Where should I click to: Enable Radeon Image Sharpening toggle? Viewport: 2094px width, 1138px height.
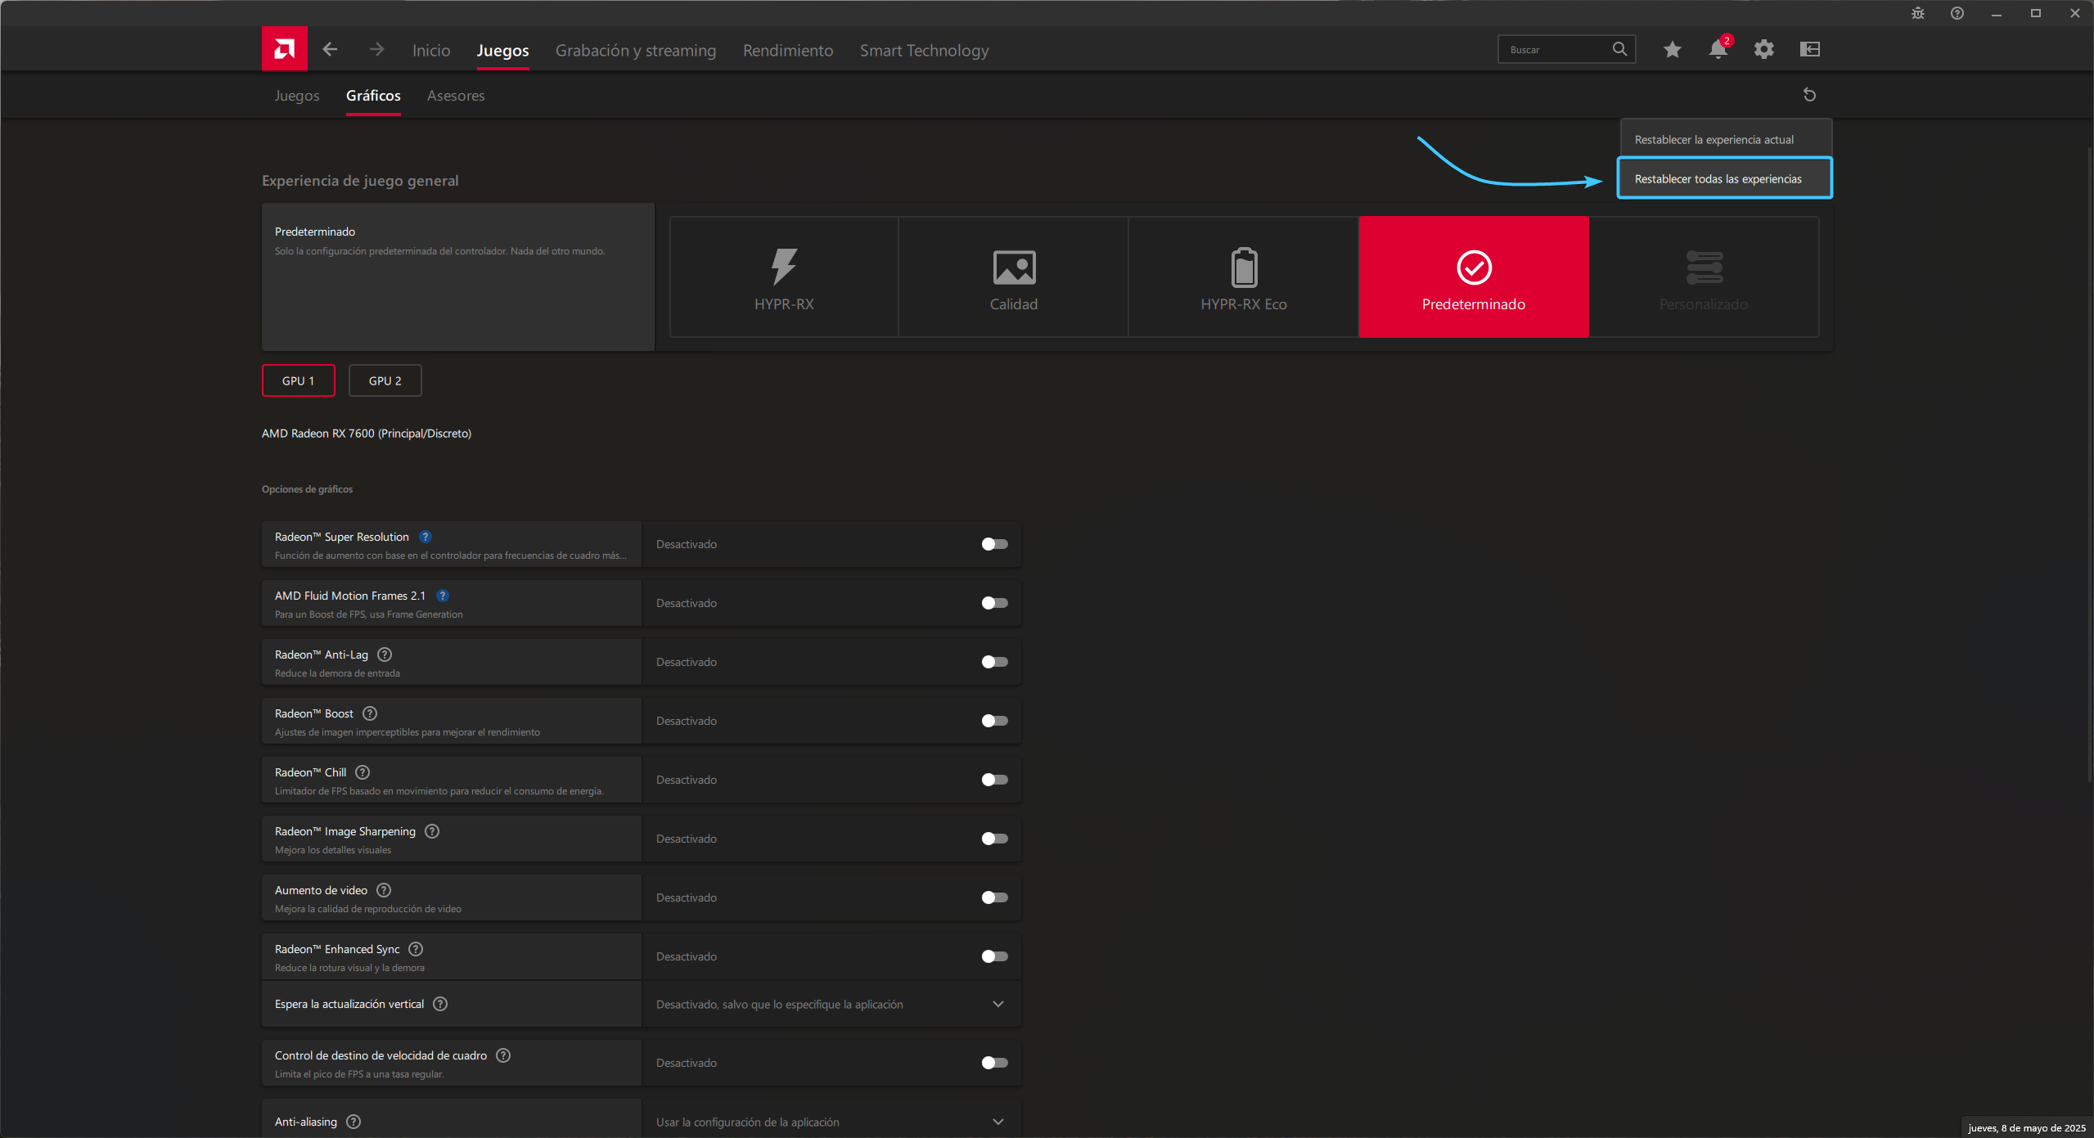coord(994,839)
